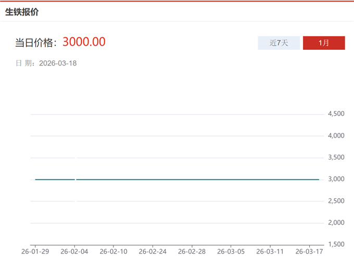Click the current price 3000.00
Screen dimensions: 354x256
(x=84, y=42)
